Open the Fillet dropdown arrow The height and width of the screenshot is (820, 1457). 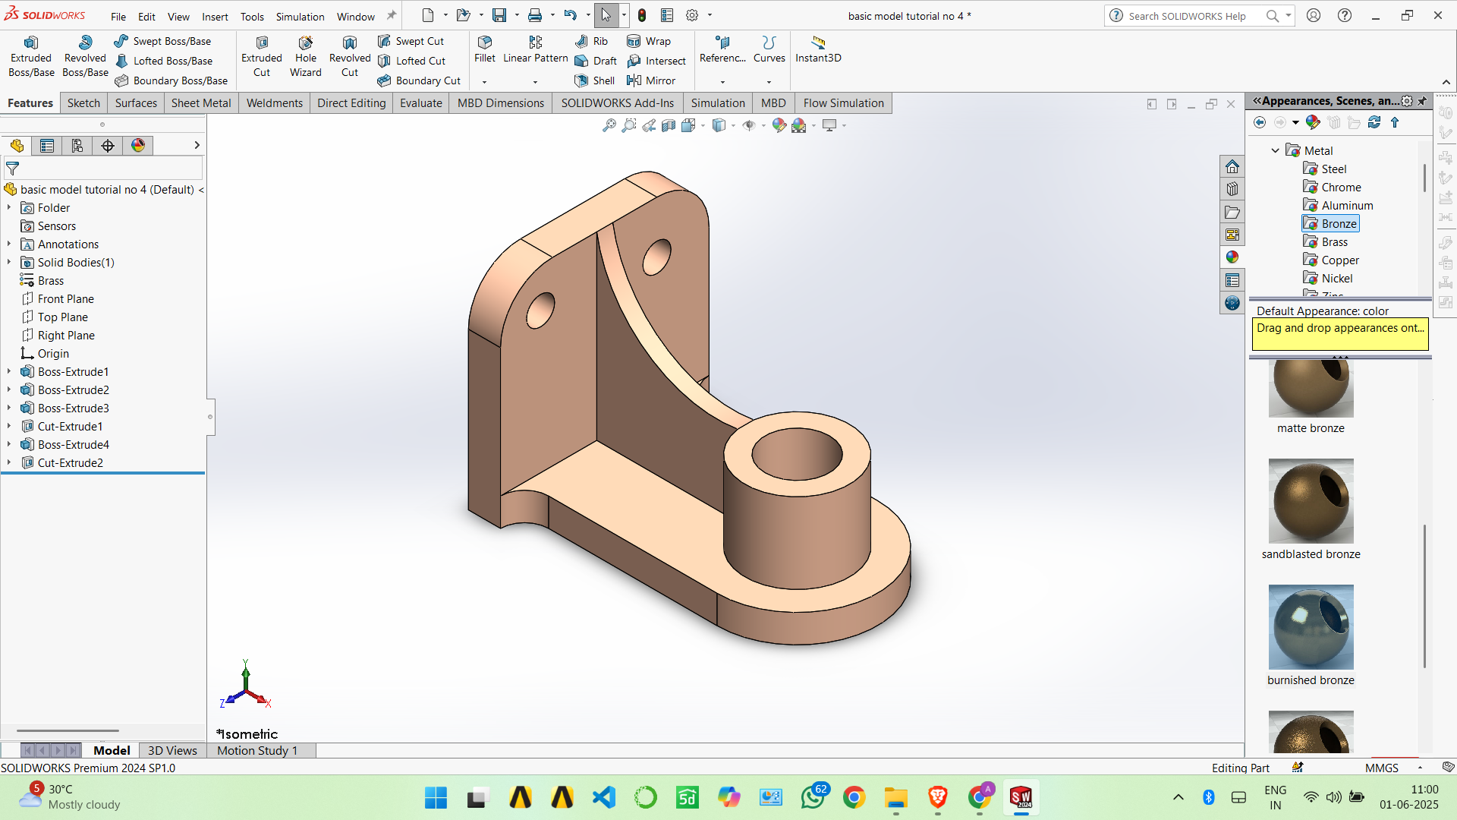484,82
